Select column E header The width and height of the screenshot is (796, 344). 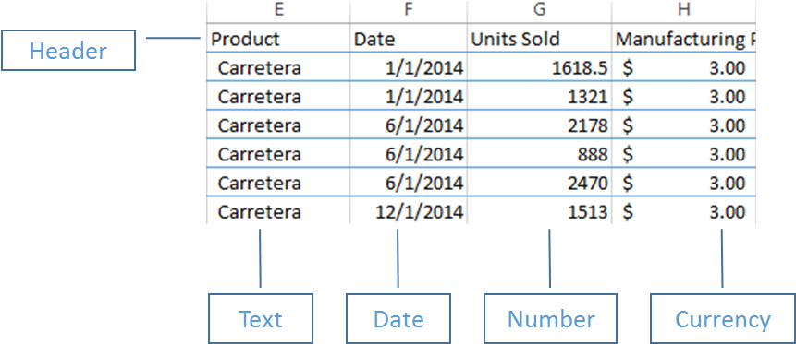point(278,11)
